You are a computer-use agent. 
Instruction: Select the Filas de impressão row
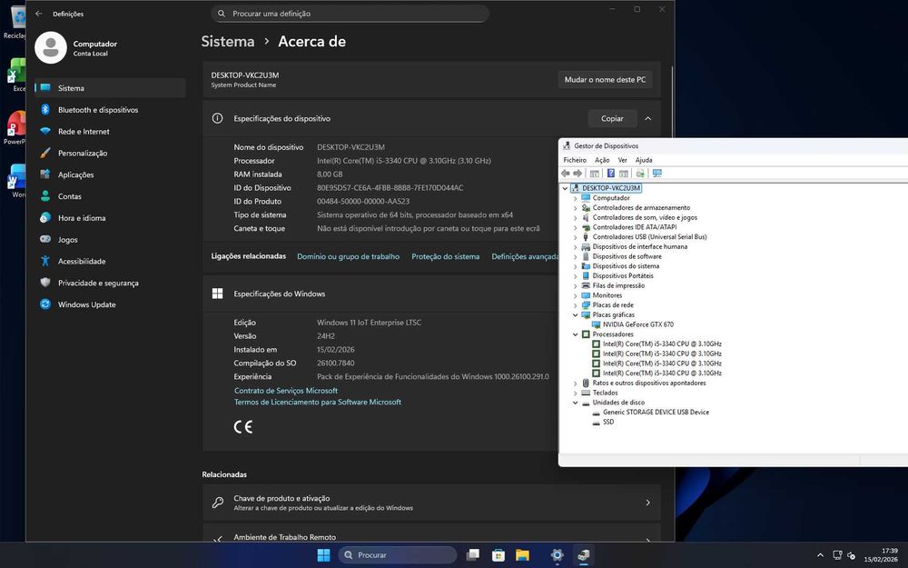pos(617,285)
